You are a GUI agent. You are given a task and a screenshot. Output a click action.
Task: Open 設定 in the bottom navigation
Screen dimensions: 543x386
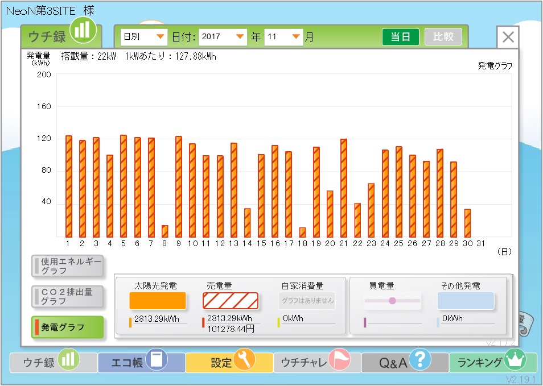tap(229, 363)
